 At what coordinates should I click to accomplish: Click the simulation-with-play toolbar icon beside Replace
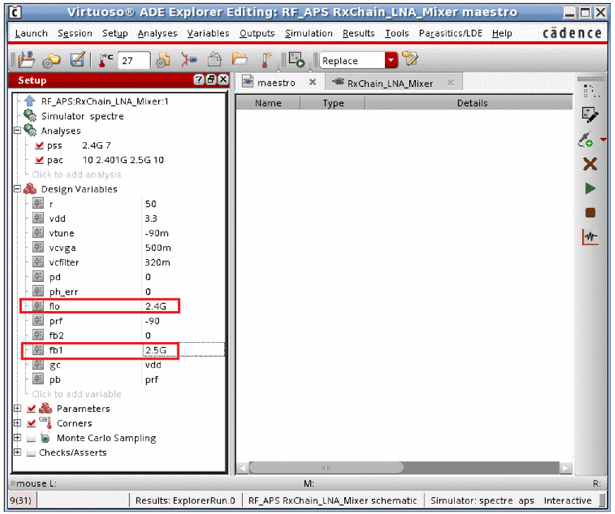(x=297, y=60)
